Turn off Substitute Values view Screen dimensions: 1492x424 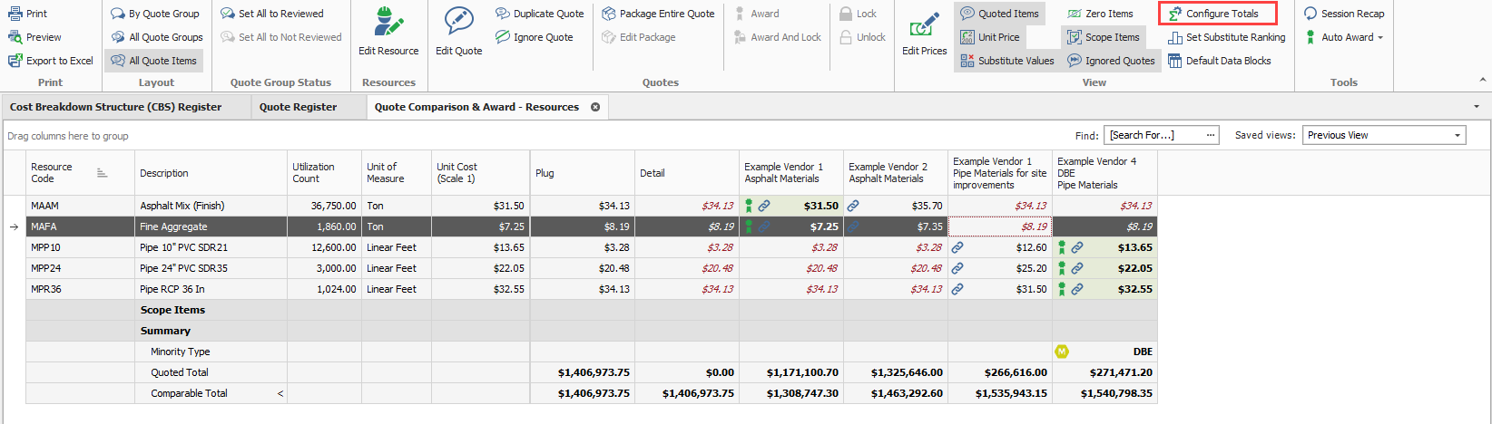click(1007, 61)
